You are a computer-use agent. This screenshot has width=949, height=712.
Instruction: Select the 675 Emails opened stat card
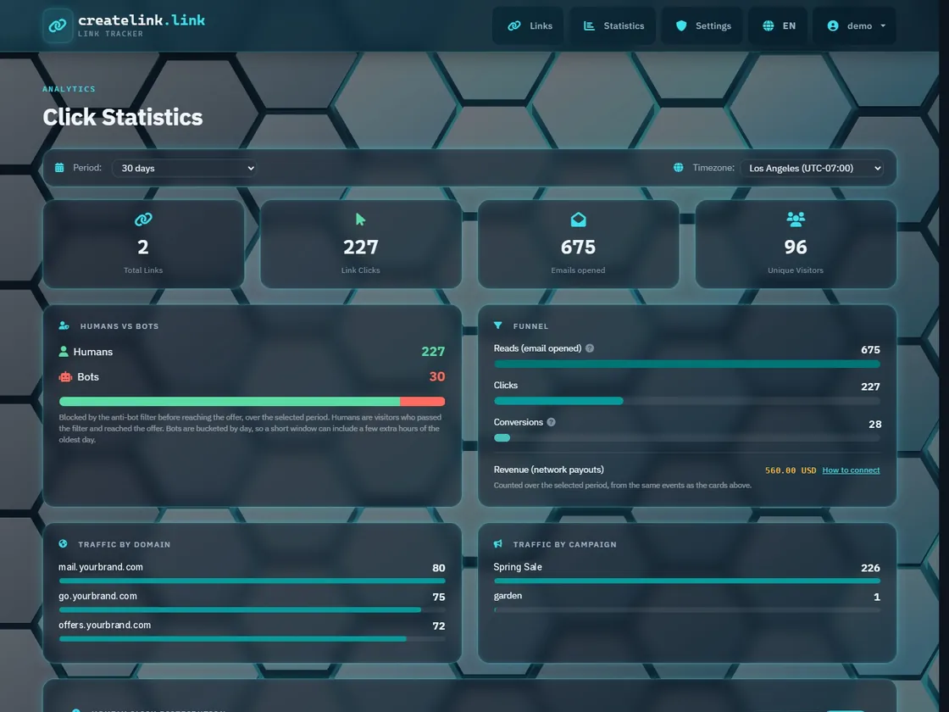click(578, 244)
